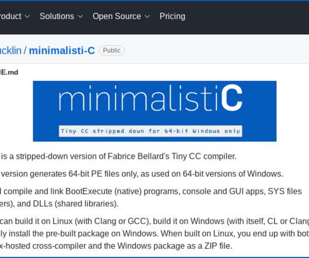Open the Solutions navigation menu
The width and height of the screenshot is (309, 258).
61,16
